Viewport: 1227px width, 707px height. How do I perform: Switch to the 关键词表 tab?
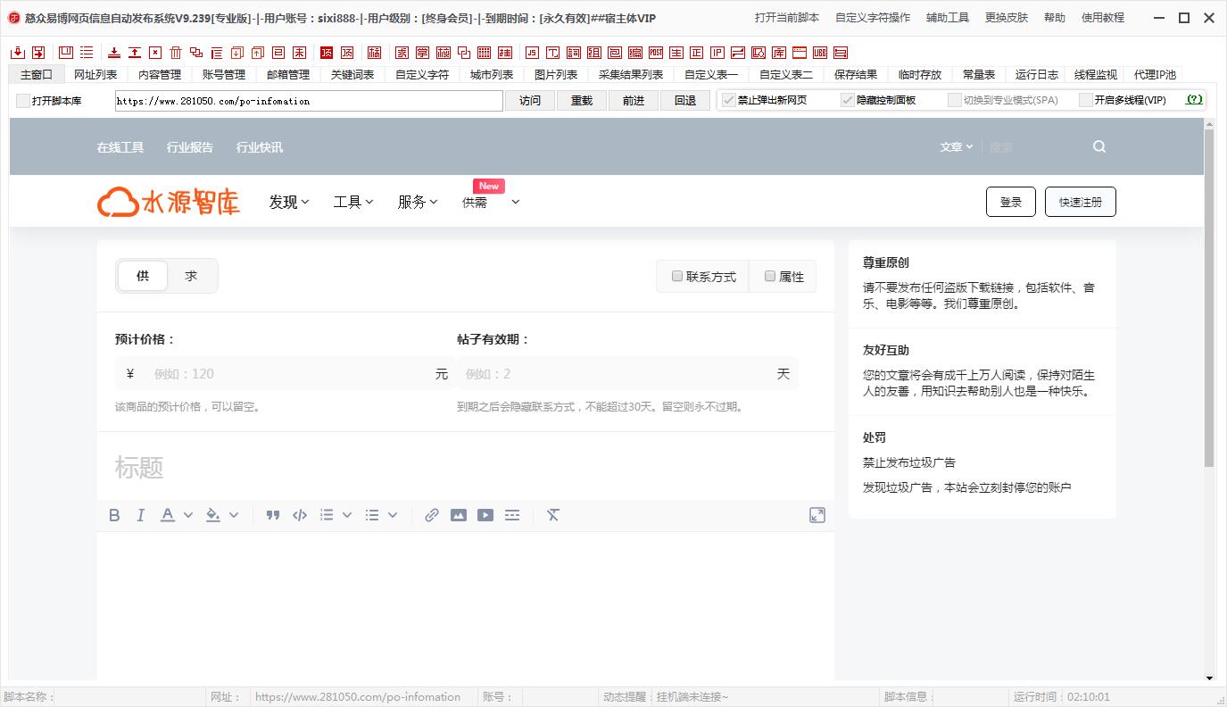point(352,75)
